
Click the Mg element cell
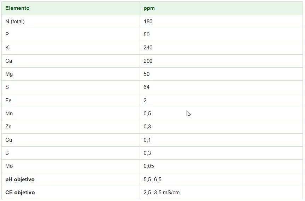pos(9,74)
